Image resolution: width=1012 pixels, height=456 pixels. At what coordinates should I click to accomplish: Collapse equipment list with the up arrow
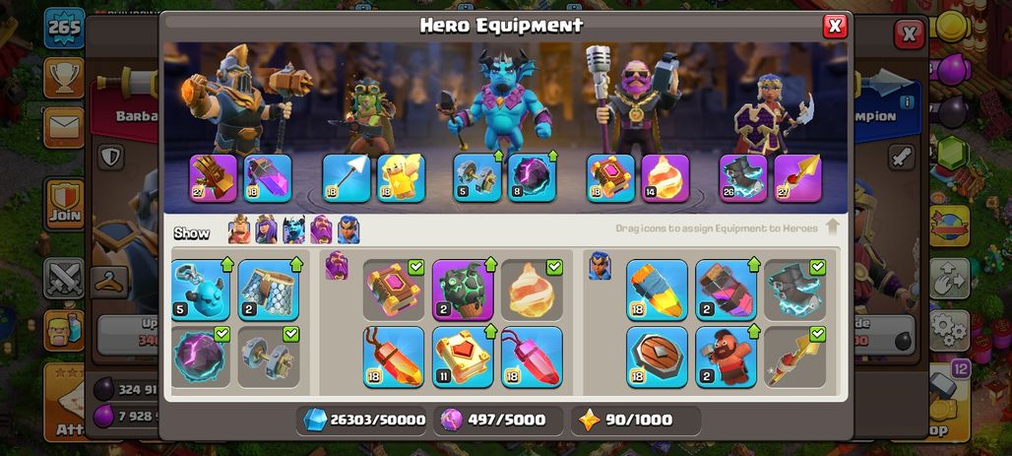[x=833, y=228]
